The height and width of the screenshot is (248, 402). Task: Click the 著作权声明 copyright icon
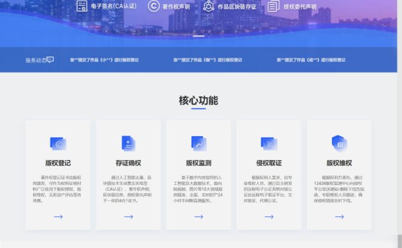pyautogui.click(x=153, y=6)
